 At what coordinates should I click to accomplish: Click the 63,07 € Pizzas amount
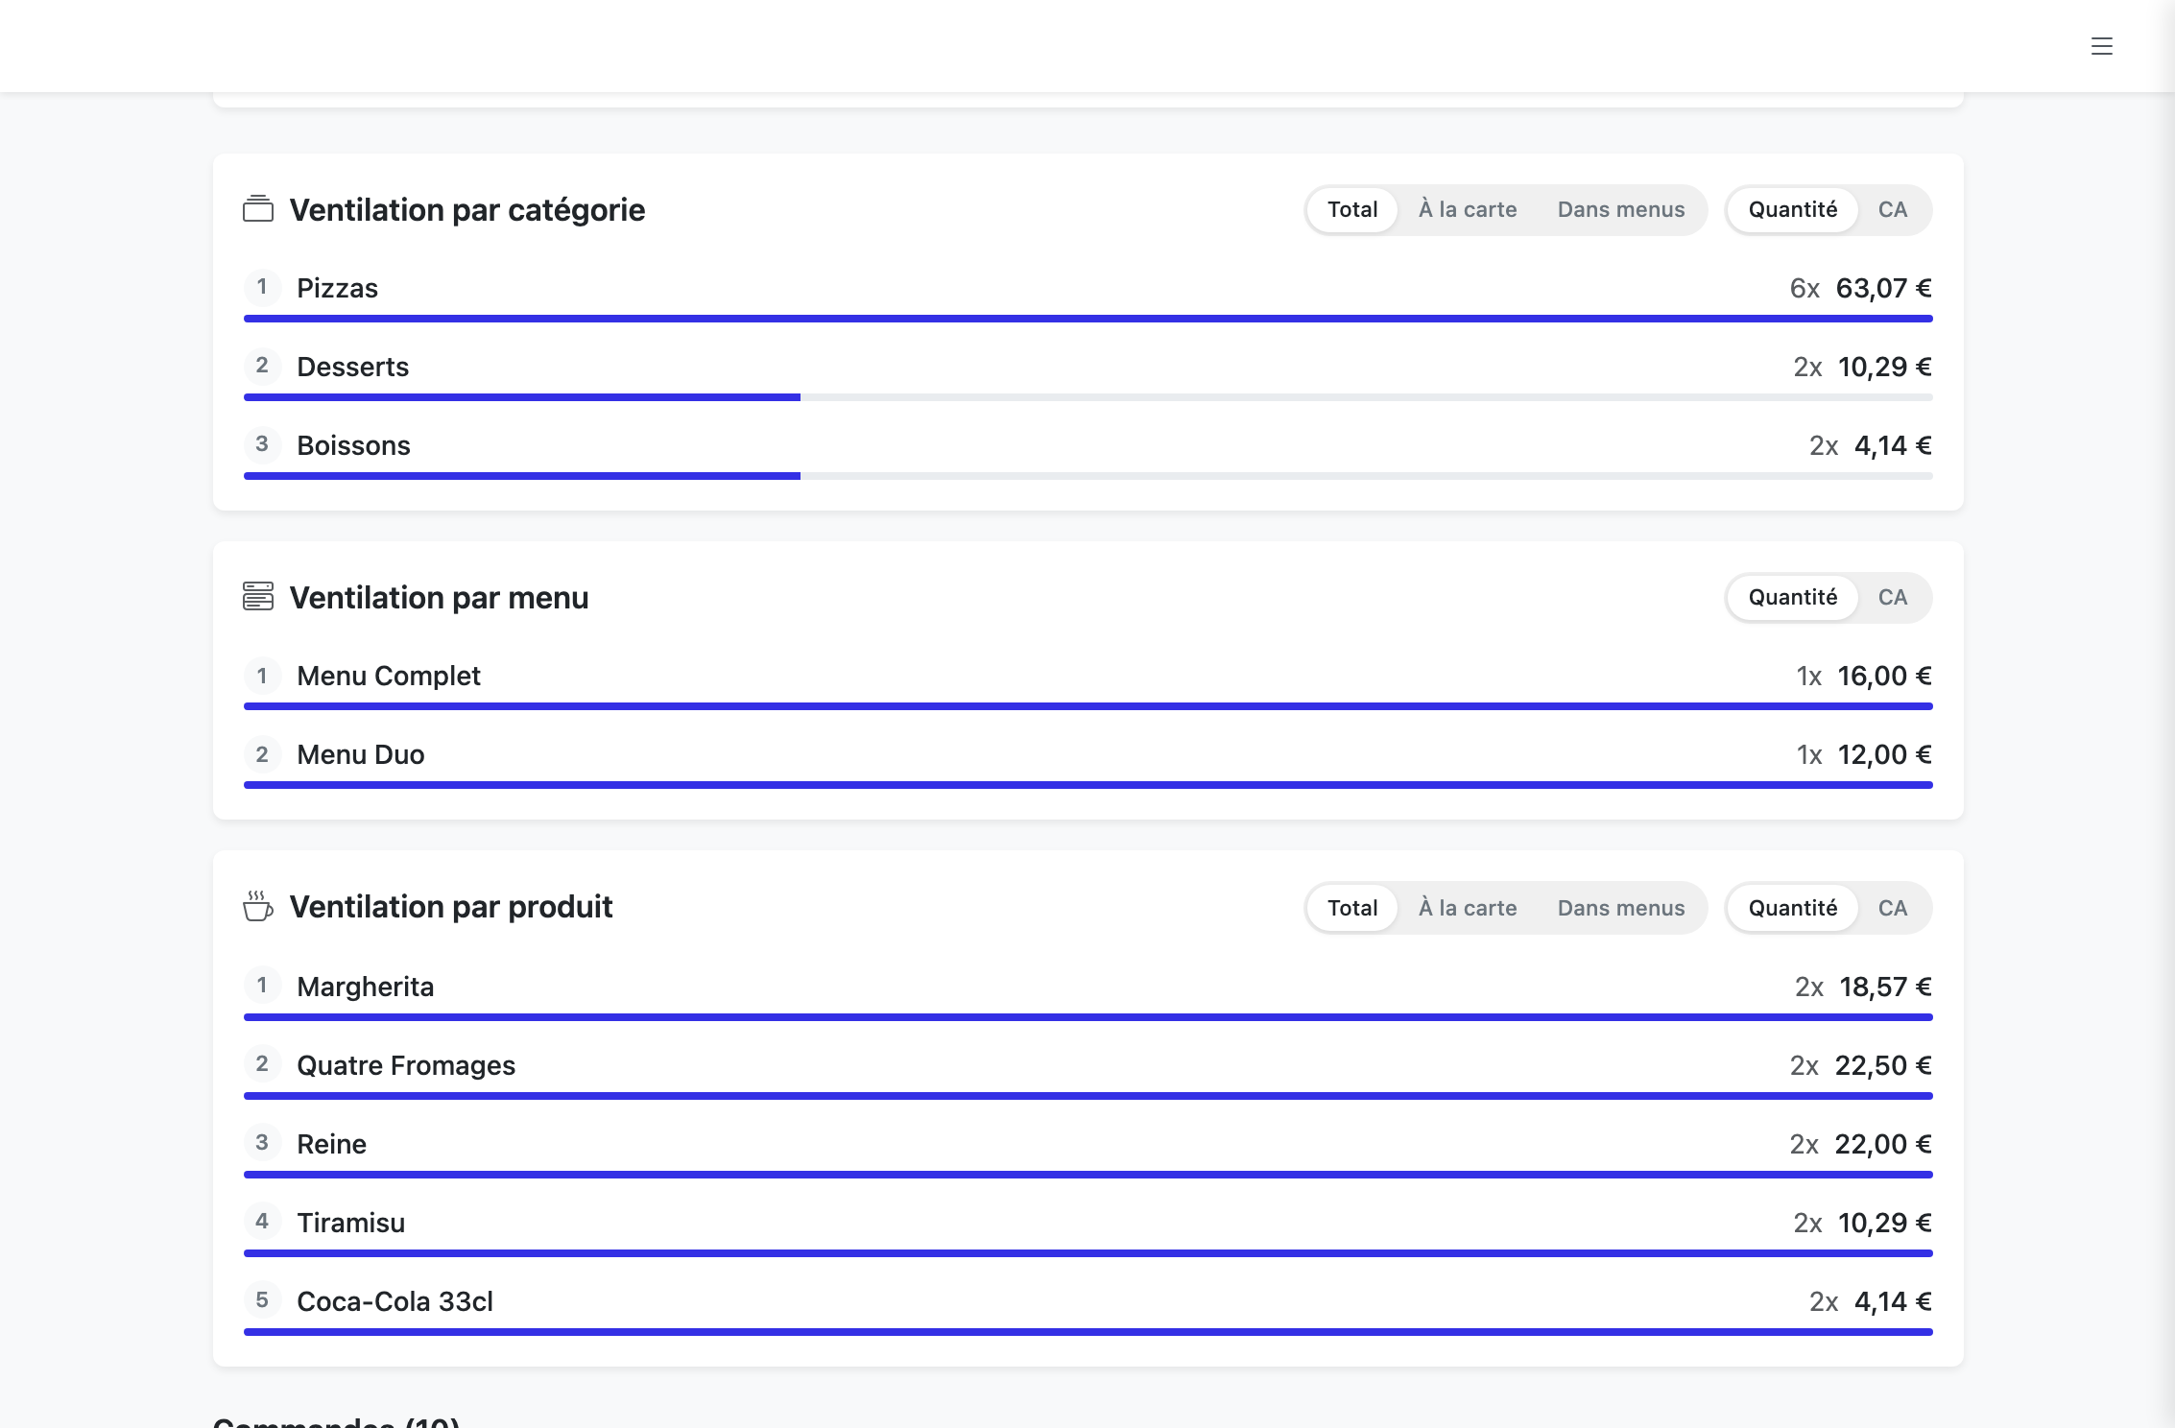click(x=1884, y=288)
